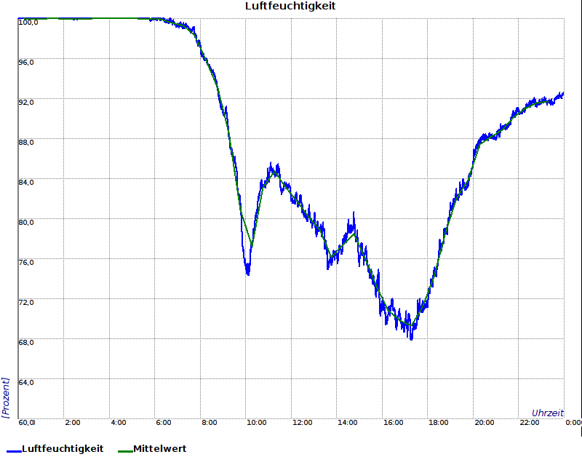Click the 88,0 y-axis value
The width and height of the screenshot is (582, 473).
tap(26, 143)
